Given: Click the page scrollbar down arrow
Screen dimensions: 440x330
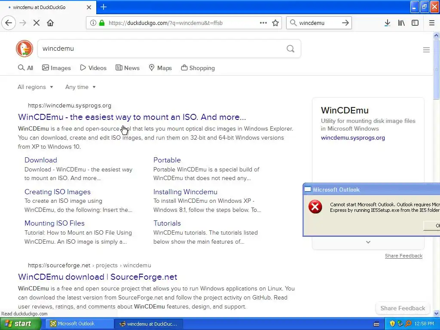Looking at the screenshot, I should click(x=436, y=313).
